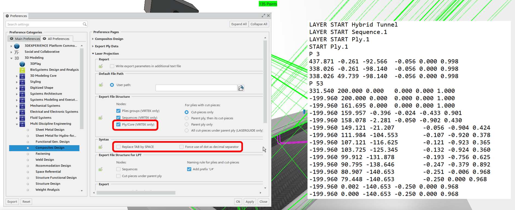Click the horizontal scrollbar in preference pages
The image size is (515, 210).
click(x=136, y=193)
